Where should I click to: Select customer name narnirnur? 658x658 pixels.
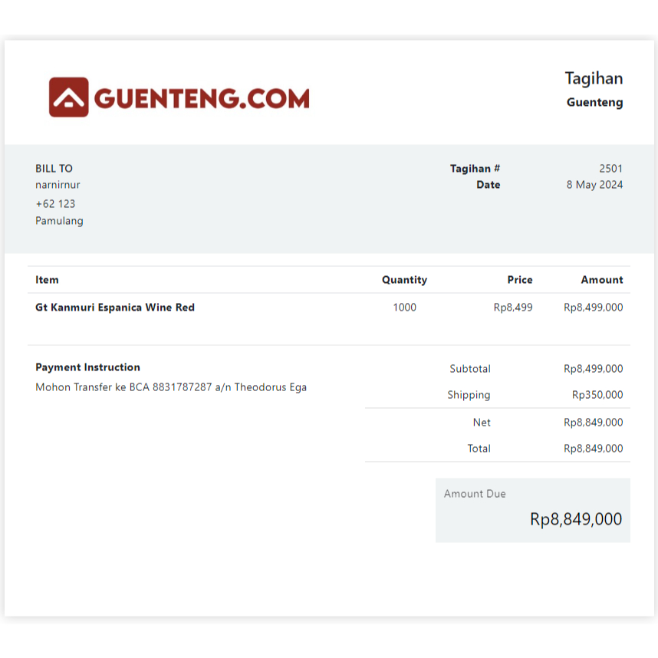pos(58,185)
